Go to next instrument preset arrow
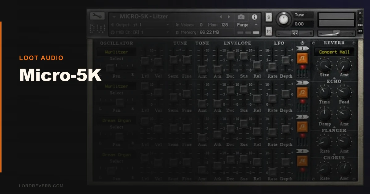The image size is (370, 194). tap(229, 17)
